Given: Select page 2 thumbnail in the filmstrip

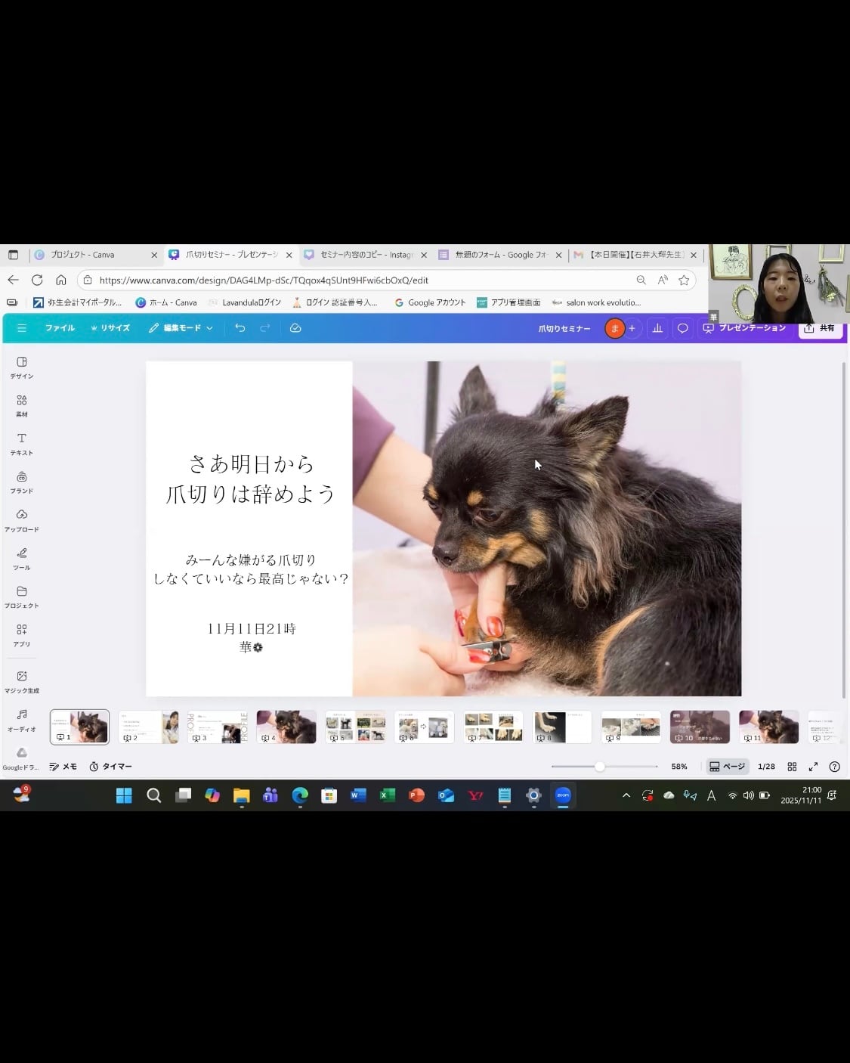Looking at the screenshot, I should click(x=148, y=727).
